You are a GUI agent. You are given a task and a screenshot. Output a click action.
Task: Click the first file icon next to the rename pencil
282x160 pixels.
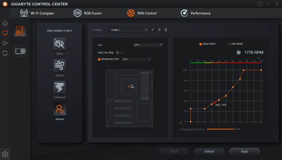tap(159, 30)
